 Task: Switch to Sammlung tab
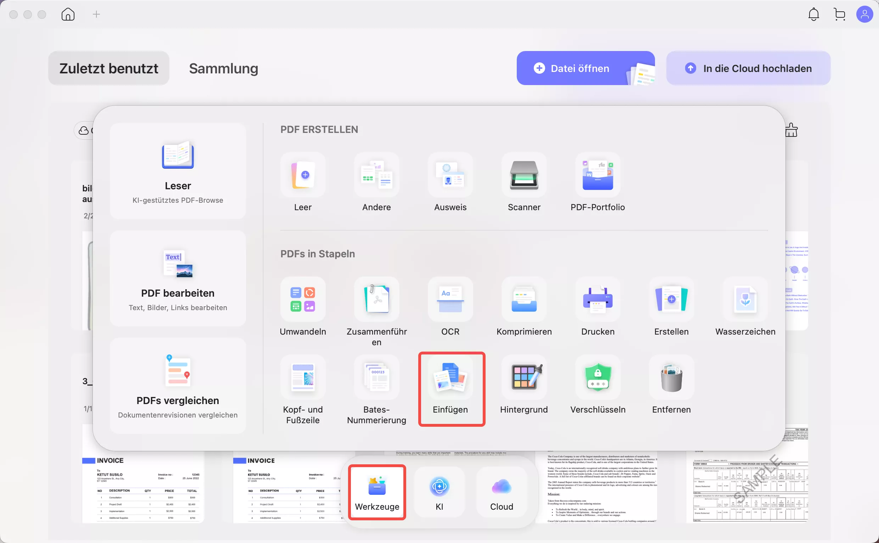pos(223,68)
